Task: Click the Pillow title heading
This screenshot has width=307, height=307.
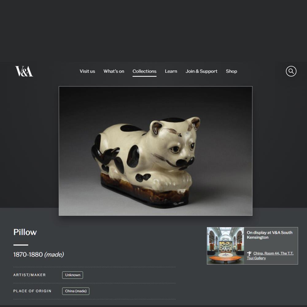Action: (x=25, y=232)
